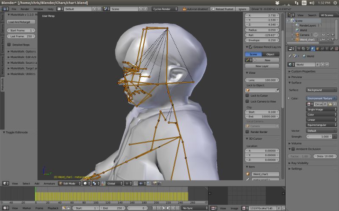Screen dimensions: 339x211
Task: Open the Surface Background shader dropdown
Action: (321, 90)
